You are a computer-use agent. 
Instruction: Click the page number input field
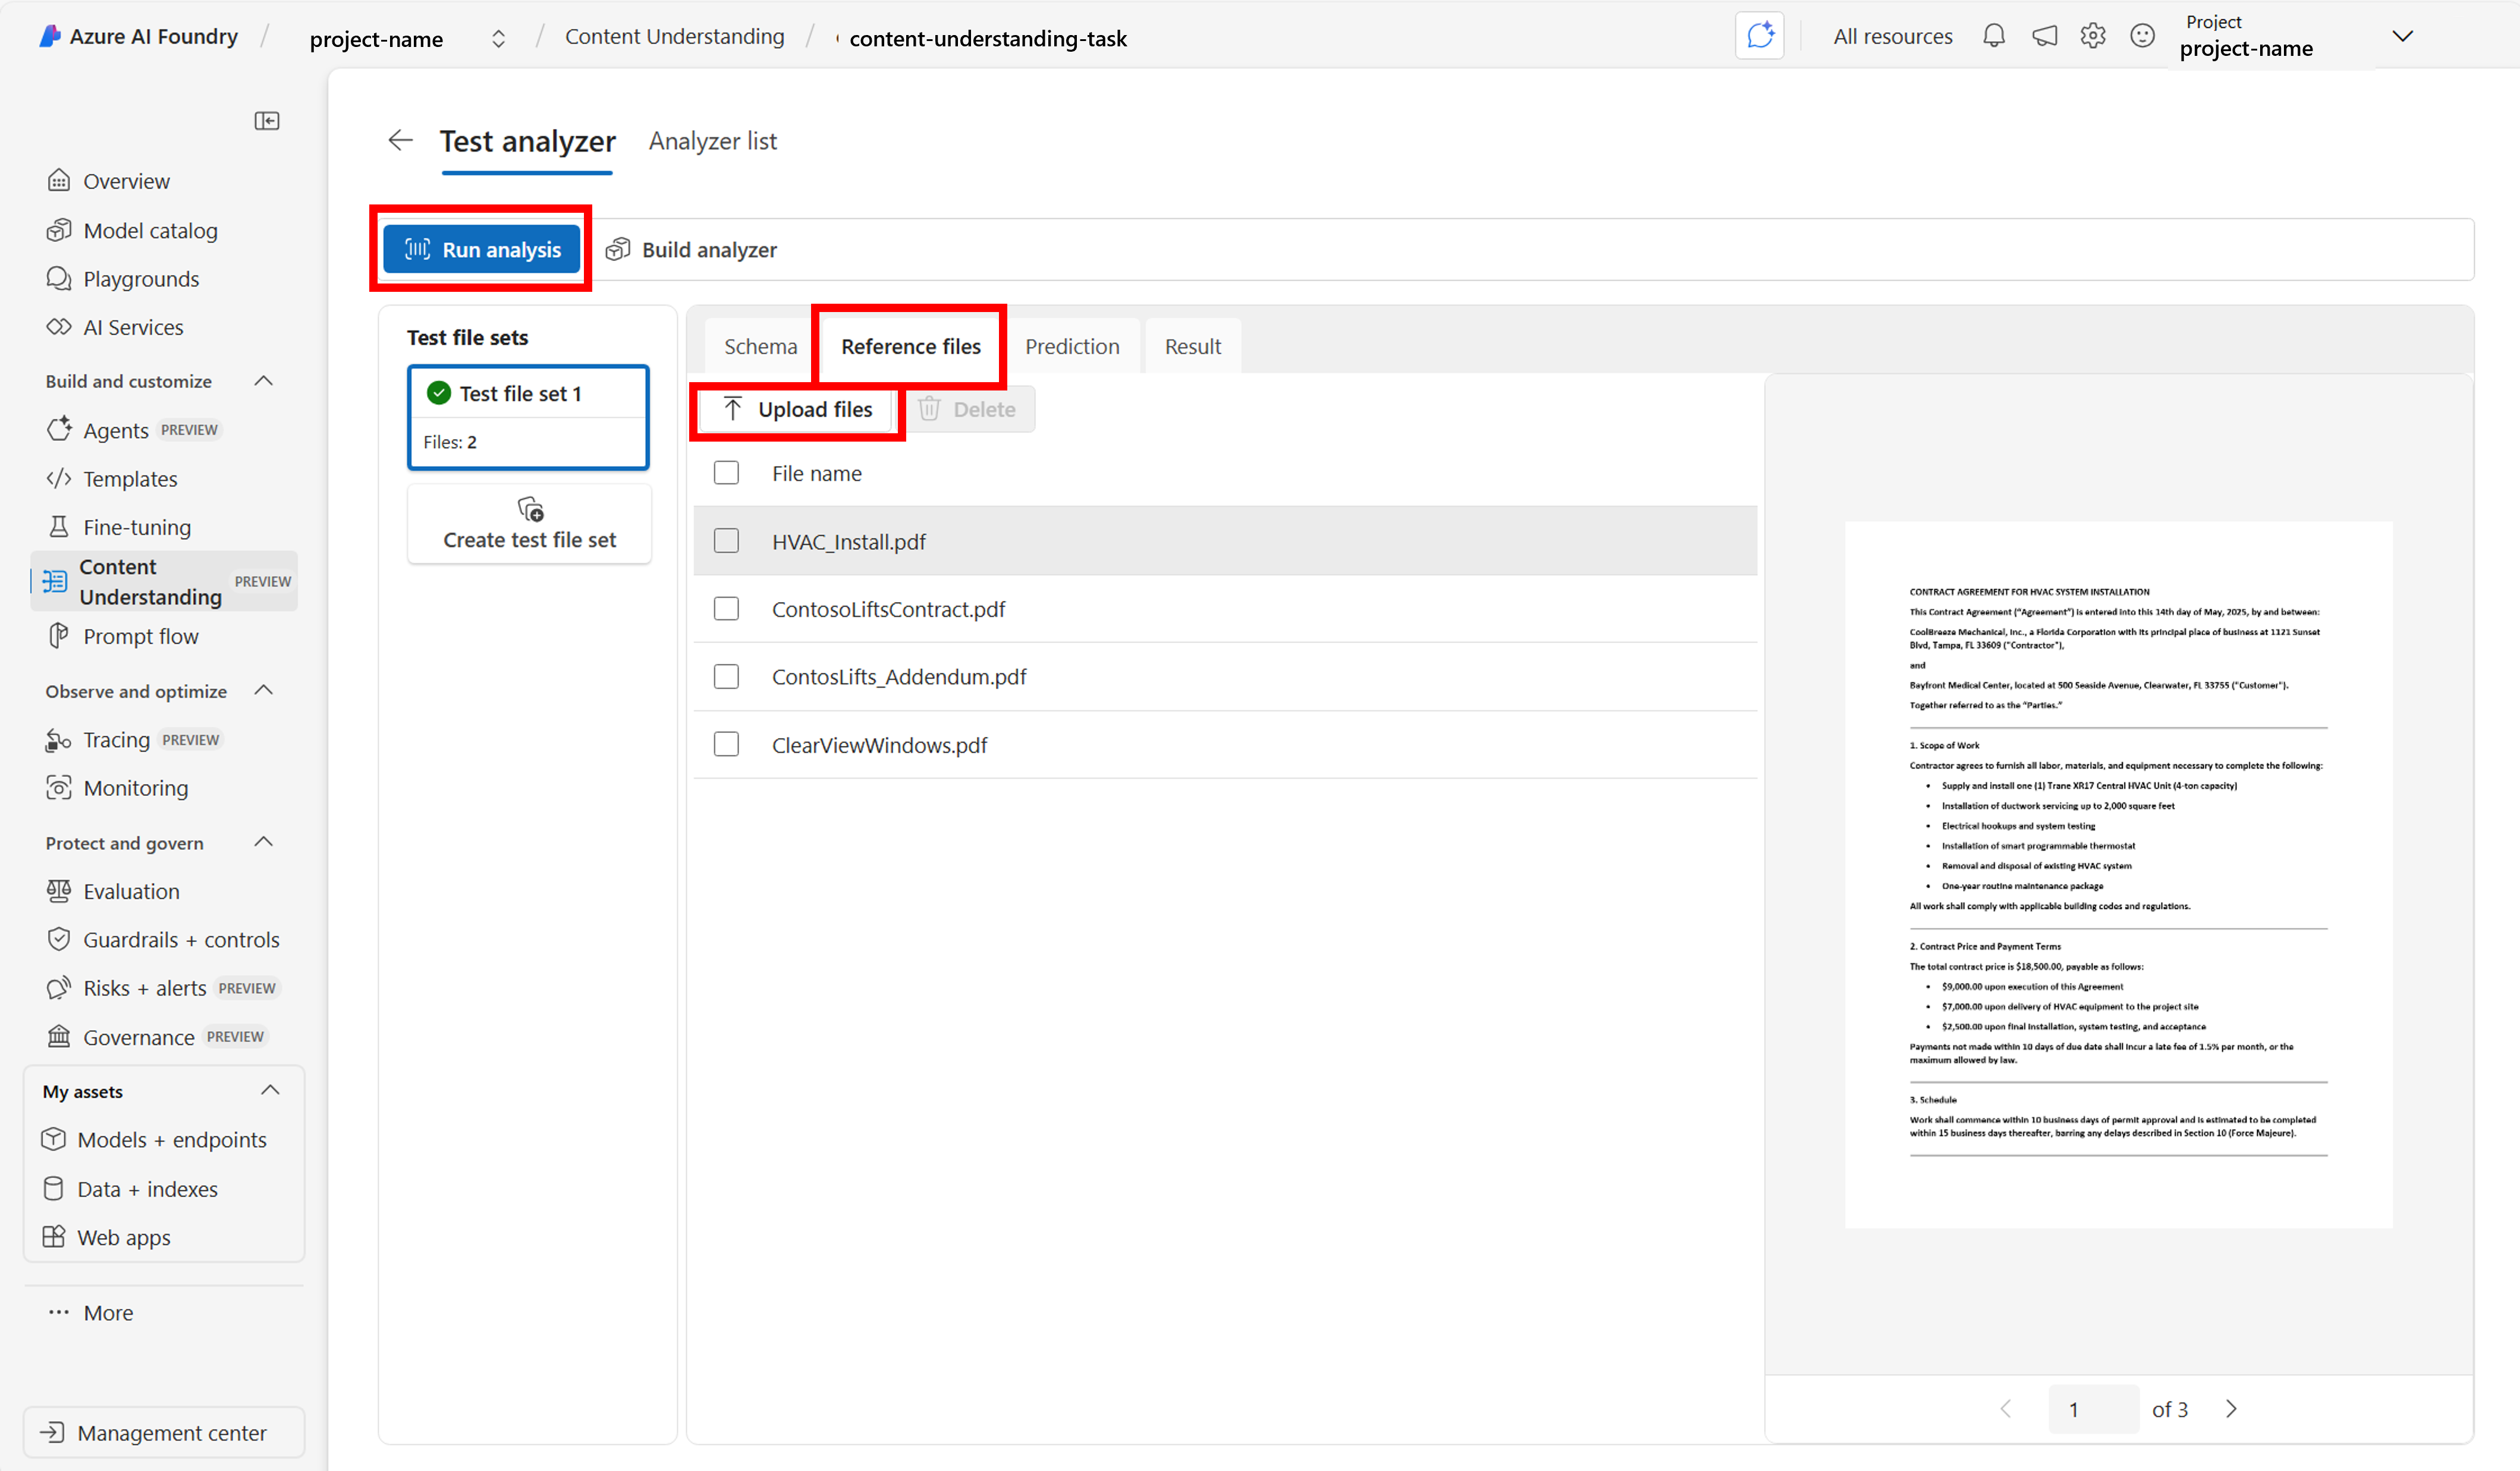2092,1409
